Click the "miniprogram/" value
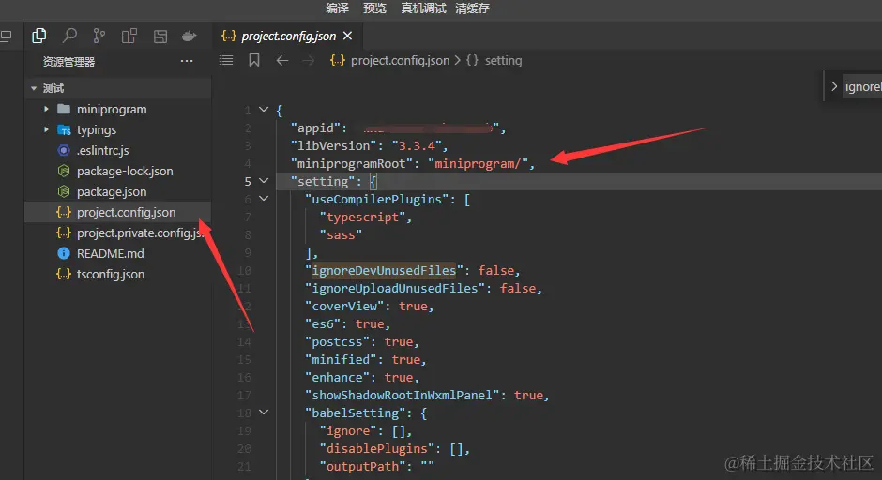The height and width of the screenshot is (480, 882). coord(479,163)
